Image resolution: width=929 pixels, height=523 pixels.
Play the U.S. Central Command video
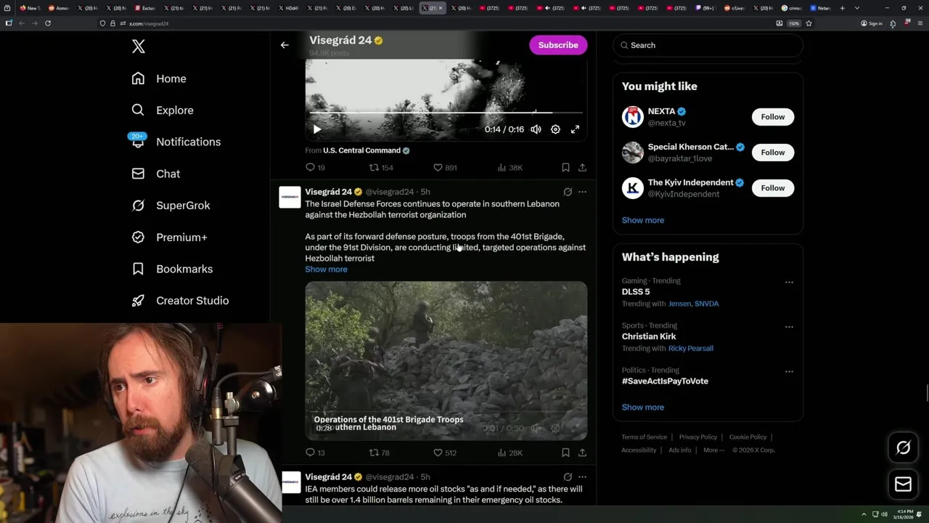pos(317,129)
